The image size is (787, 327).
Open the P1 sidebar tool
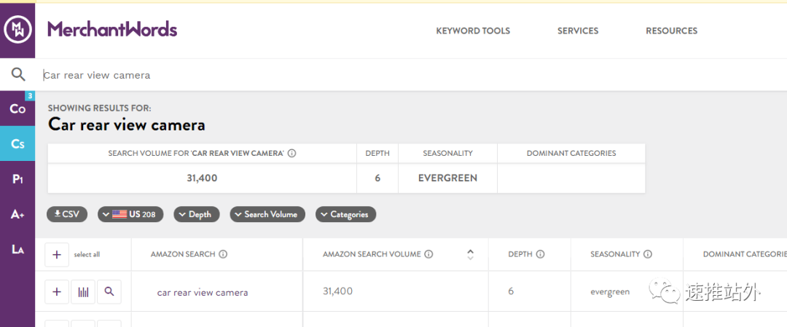17,178
